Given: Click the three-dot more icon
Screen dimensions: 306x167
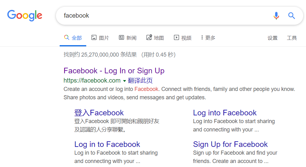Looking at the screenshot, I should coord(202,37).
